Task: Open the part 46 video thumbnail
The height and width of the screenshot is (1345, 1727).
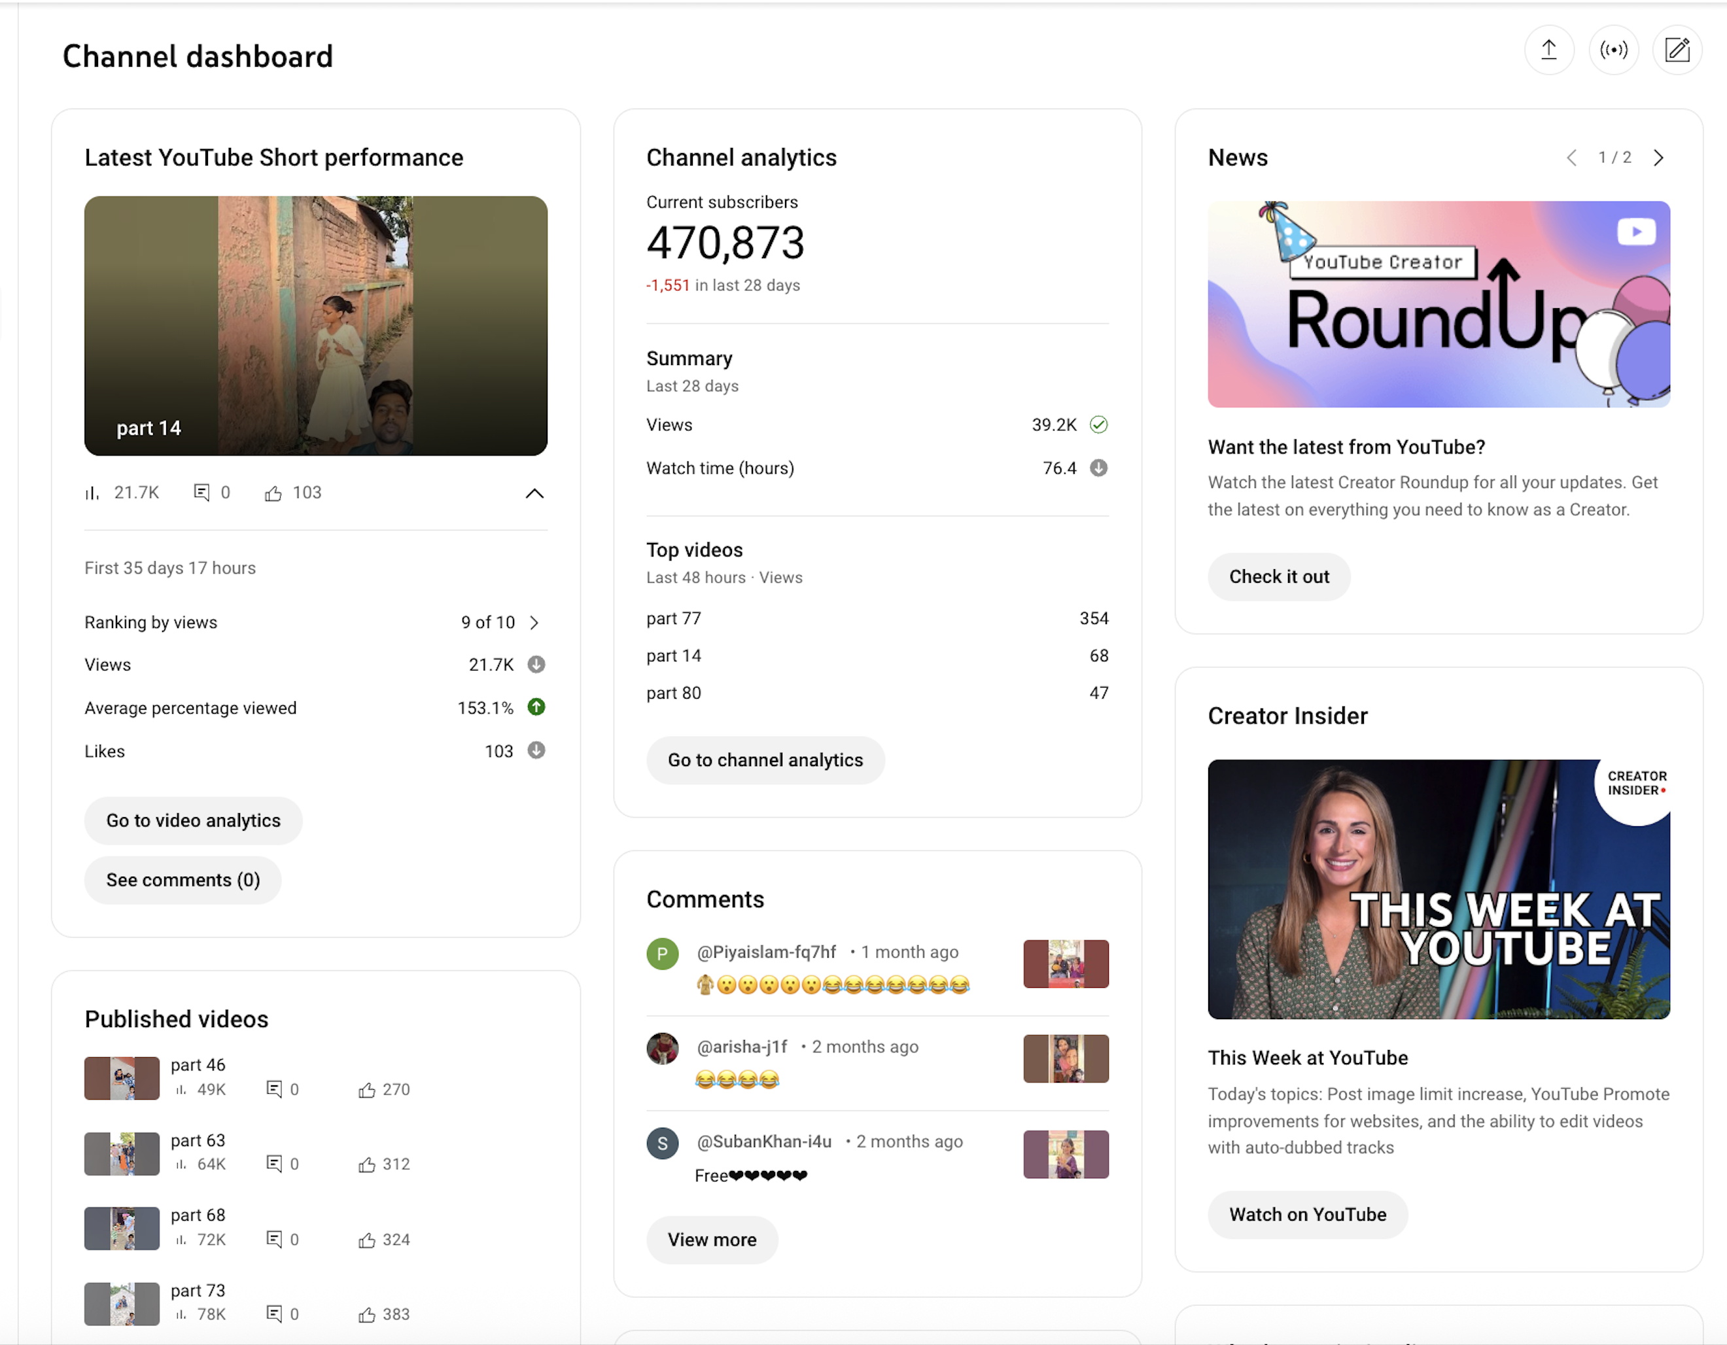Action: click(x=122, y=1079)
